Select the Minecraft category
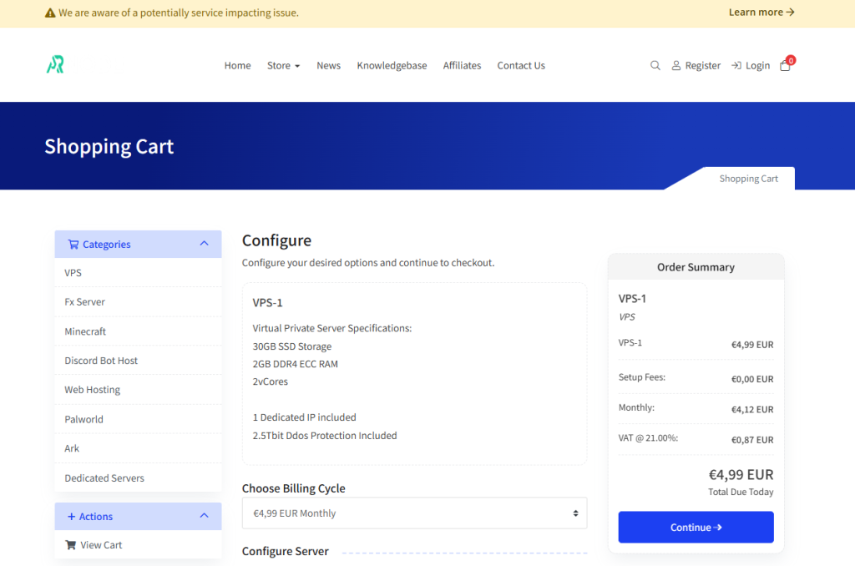The image size is (855, 566). [x=85, y=331]
